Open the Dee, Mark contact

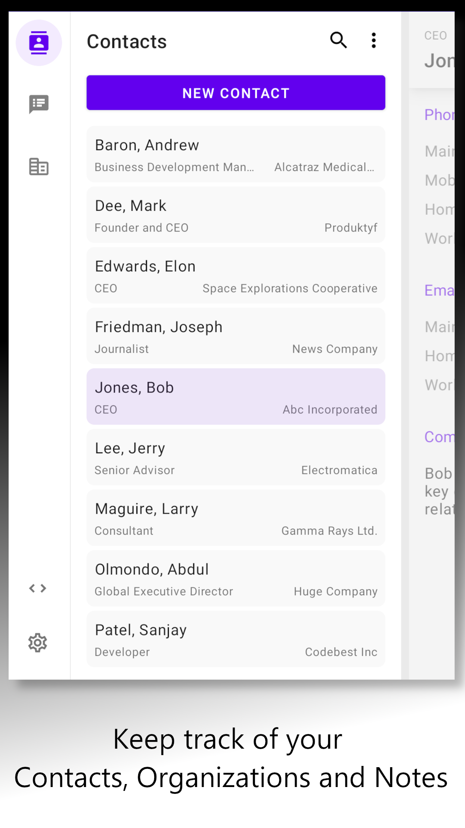pos(236,215)
